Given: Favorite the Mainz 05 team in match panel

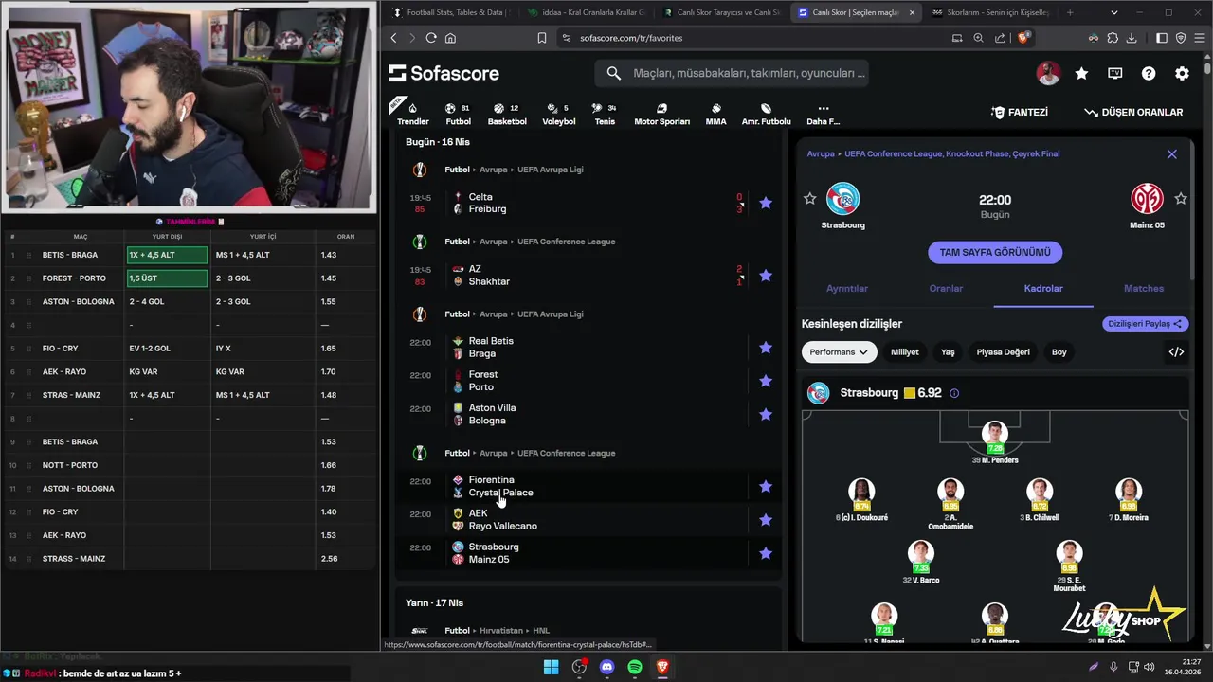Looking at the screenshot, I should (1181, 199).
